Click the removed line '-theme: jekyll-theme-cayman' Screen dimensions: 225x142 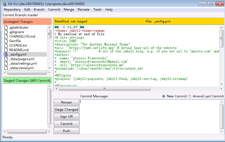tap(79, 31)
